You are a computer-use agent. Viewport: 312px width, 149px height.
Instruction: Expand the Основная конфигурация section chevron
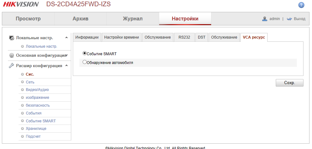pos(66,55)
